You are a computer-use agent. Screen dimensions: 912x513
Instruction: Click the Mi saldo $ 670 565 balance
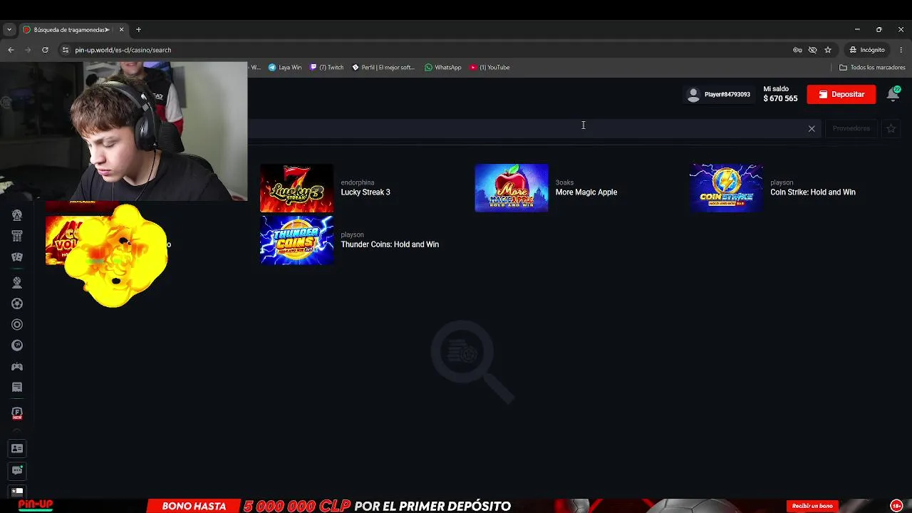click(780, 94)
